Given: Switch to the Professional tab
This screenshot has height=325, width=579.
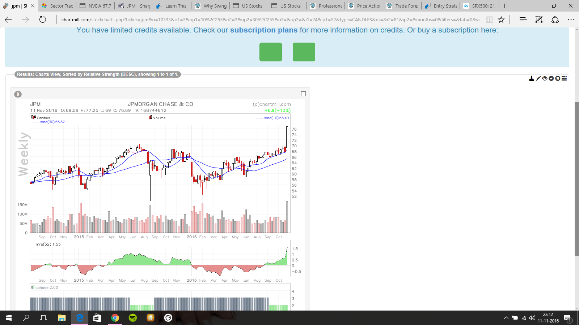Looking at the screenshot, I should tap(326, 6).
